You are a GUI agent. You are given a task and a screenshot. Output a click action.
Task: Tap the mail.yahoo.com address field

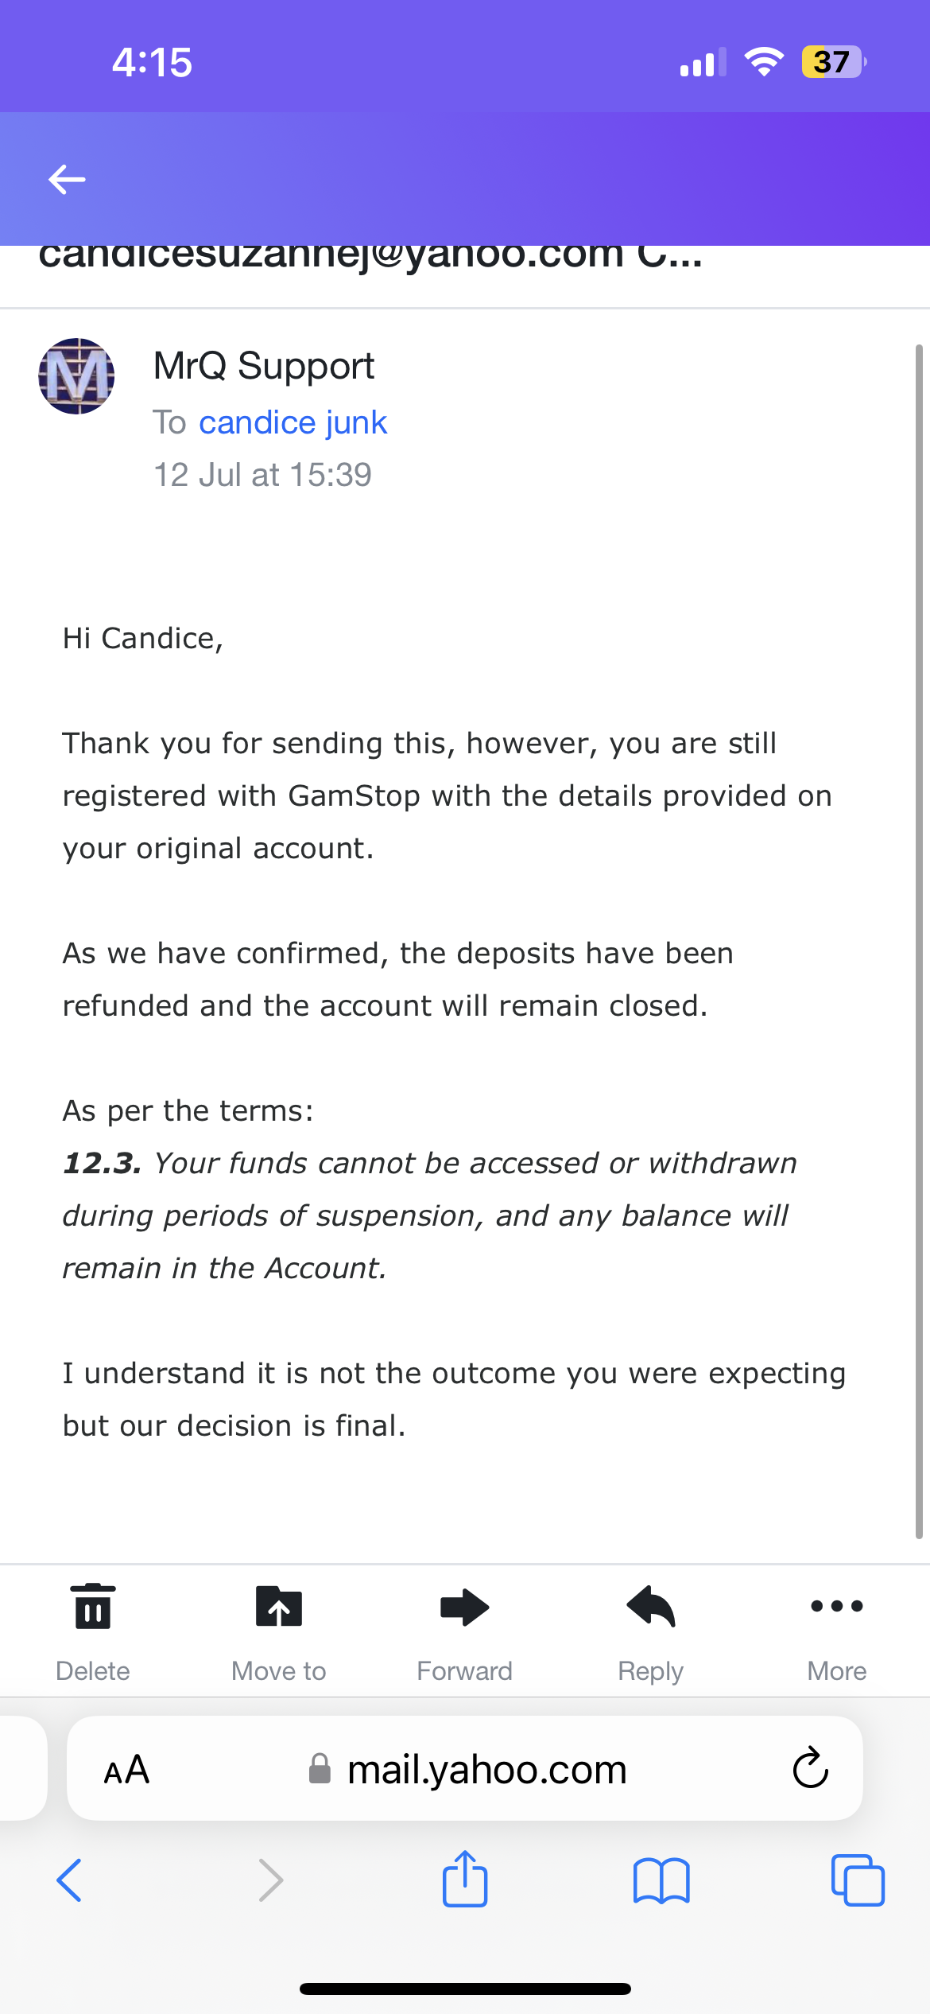pyautogui.click(x=486, y=1769)
